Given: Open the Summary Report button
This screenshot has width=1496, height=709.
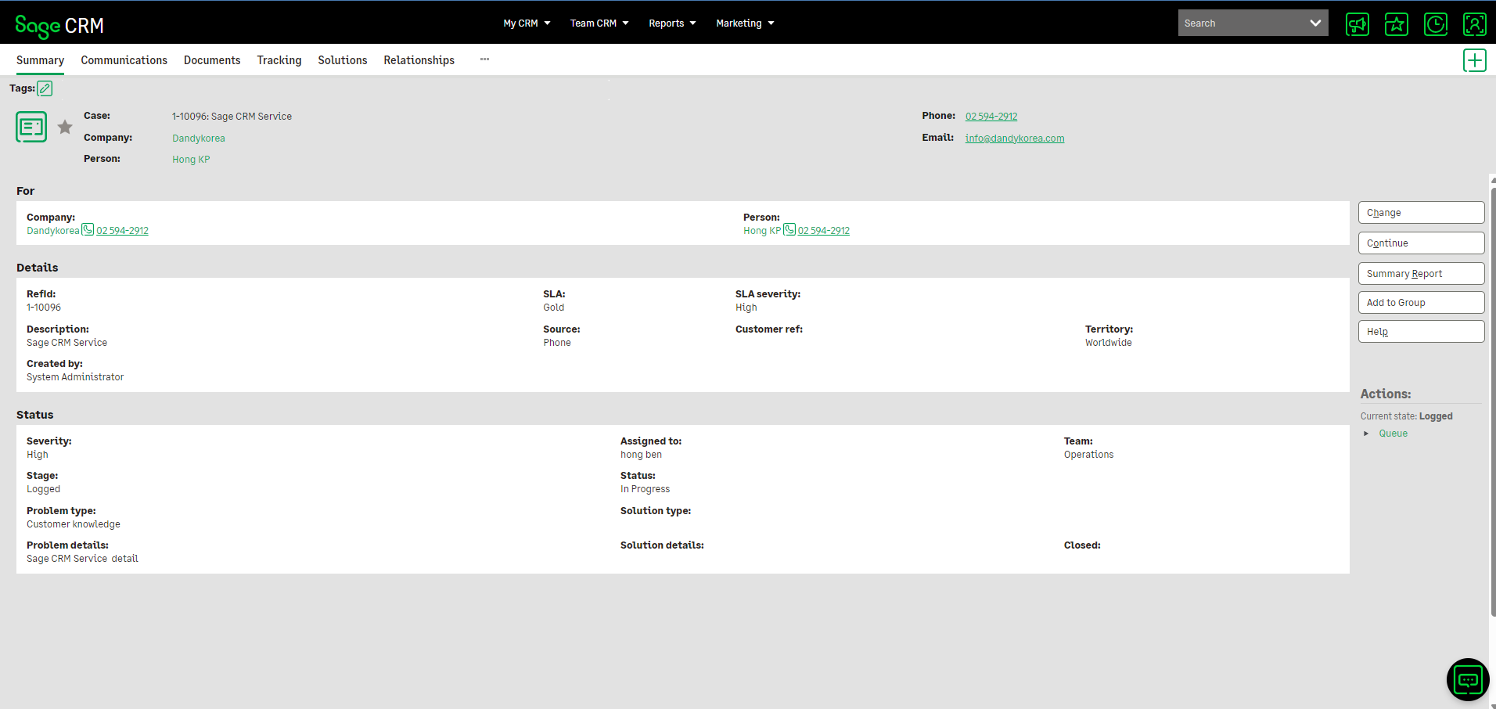Looking at the screenshot, I should [x=1421, y=274].
